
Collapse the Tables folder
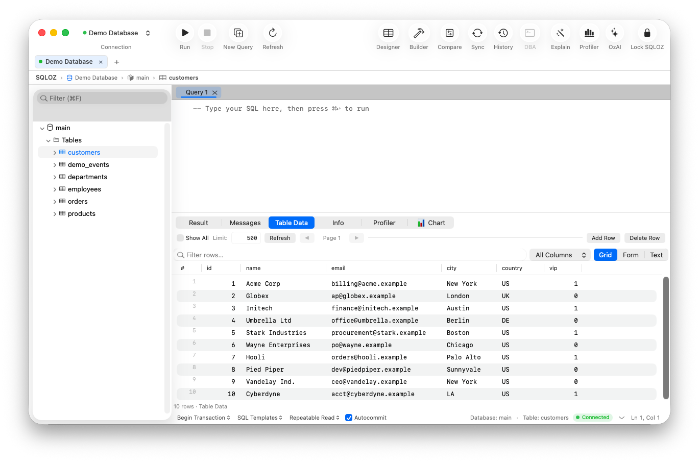click(x=49, y=140)
